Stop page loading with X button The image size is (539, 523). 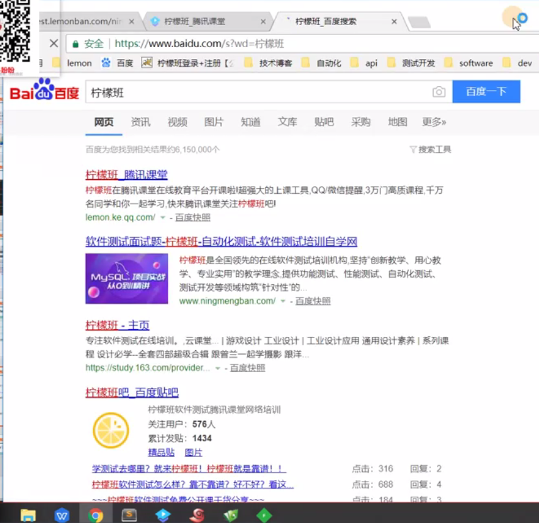click(x=53, y=43)
